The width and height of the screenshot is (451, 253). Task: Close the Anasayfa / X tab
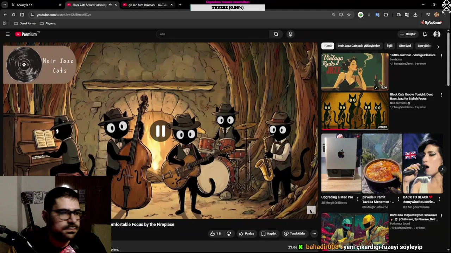(x=60, y=5)
